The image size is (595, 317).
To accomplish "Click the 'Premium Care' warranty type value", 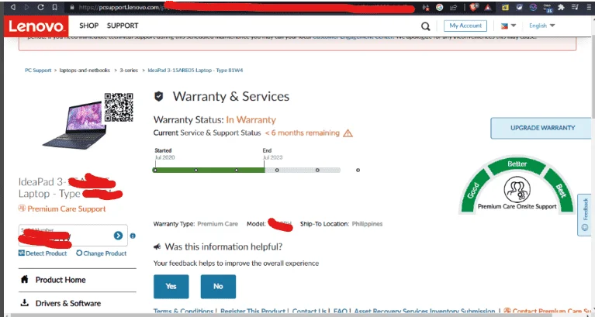I will [217, 224].
